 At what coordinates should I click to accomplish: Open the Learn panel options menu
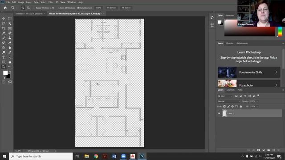(x=283, y=44)
